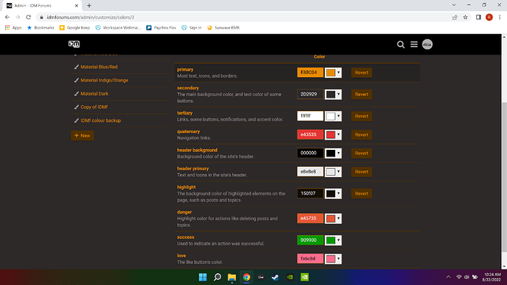
Task: Open Chrome side panel
Action: pos(478,17)
